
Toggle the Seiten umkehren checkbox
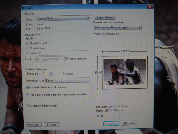(x=67, y=59)
